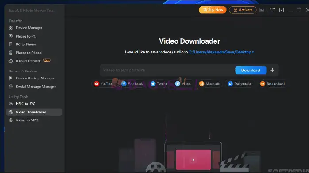
Task: Open Device Backup Manager
Action: point(35,78)
